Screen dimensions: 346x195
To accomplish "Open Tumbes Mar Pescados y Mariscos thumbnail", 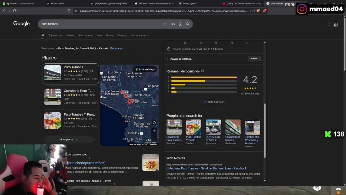I will tap(252, 127).
